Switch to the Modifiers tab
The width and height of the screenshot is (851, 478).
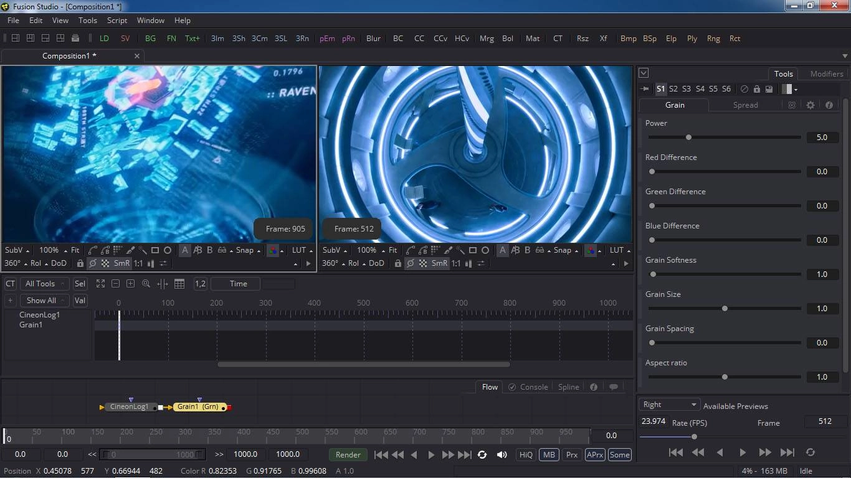827,73
